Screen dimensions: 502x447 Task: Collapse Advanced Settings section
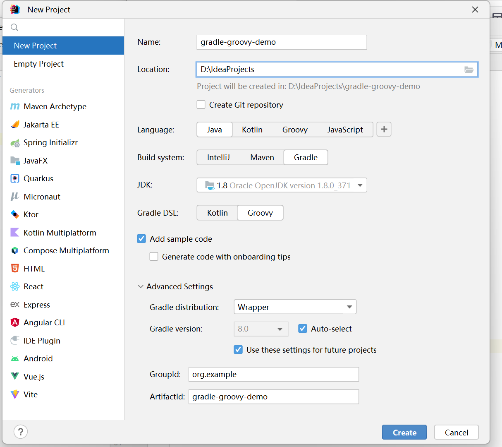141,286
